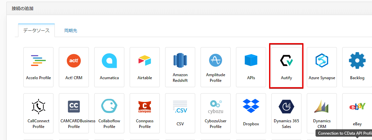Switch to the 同期先 tab

coord(71,31)
